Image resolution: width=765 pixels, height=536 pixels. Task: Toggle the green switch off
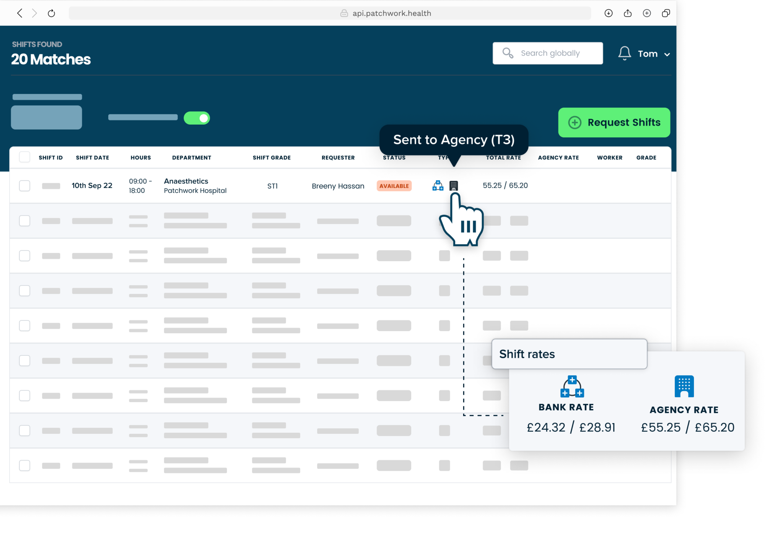coord(197,118)
